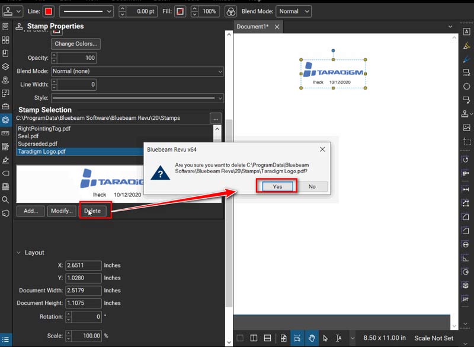Select the Angle measurement tool
The image size is (474, 347).
point(466,258)
